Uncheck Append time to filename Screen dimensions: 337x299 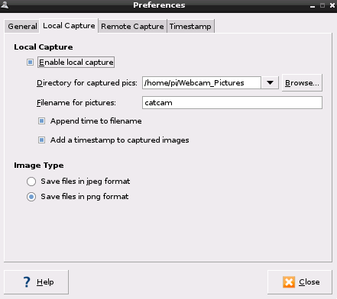tap(42, 121)
